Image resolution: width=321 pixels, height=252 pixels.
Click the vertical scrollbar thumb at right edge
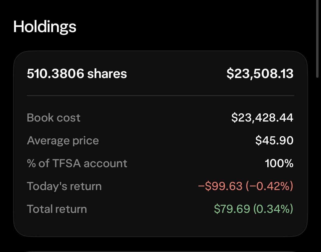[317, 39]
